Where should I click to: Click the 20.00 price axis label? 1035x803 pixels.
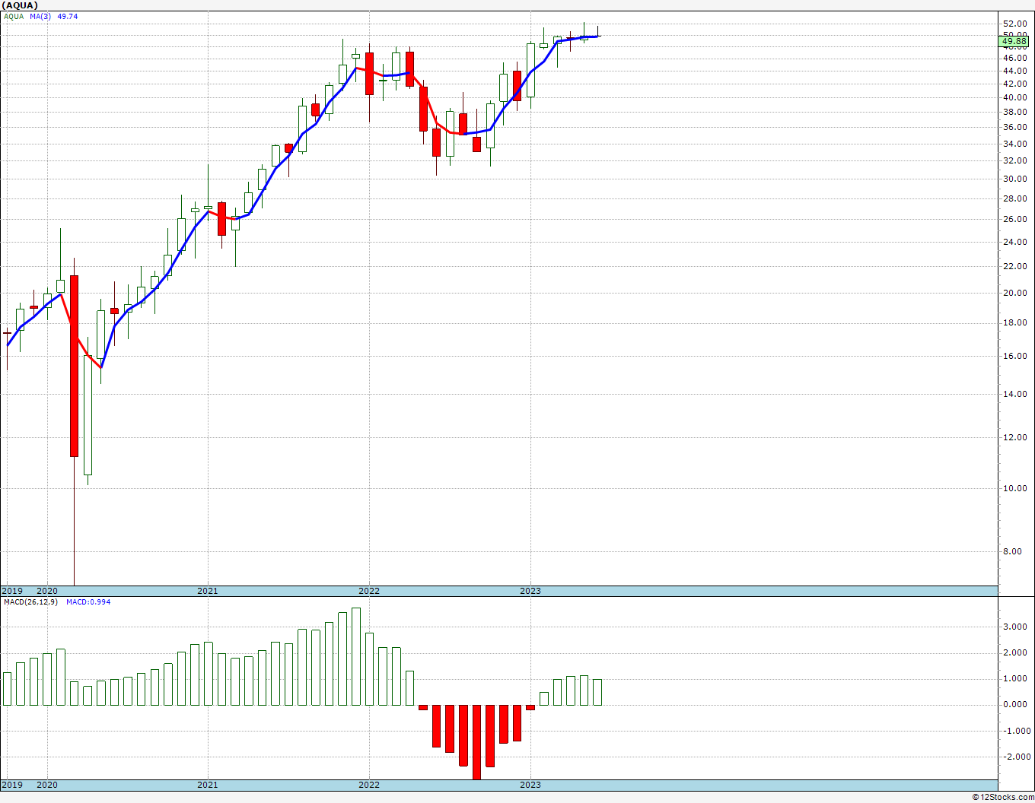(x=1014, y=293)
